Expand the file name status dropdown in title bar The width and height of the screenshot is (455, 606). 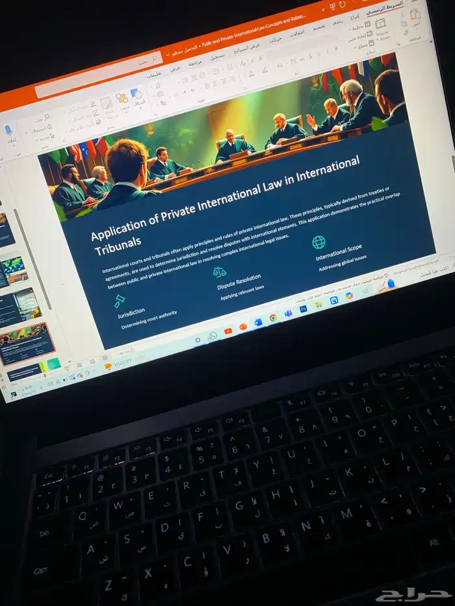[168, 54]
